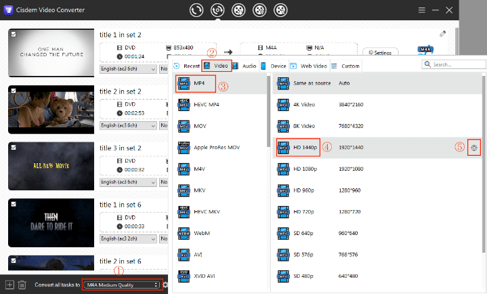Viewport: 487px width, 294px height.
Task: Choose the SD 640p preset
Action: click(377, 234)
